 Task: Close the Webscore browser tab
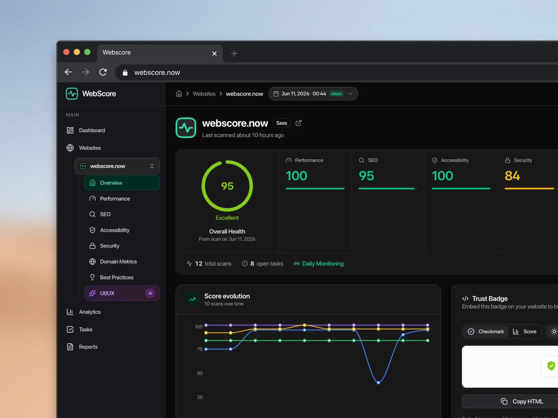point(214,53)
